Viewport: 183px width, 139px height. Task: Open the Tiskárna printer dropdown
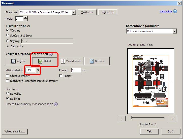pos(74,12)
